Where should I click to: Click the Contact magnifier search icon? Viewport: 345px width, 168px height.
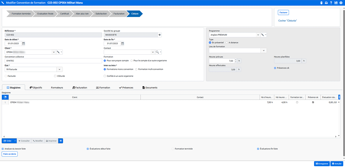[x=157, y=52]
